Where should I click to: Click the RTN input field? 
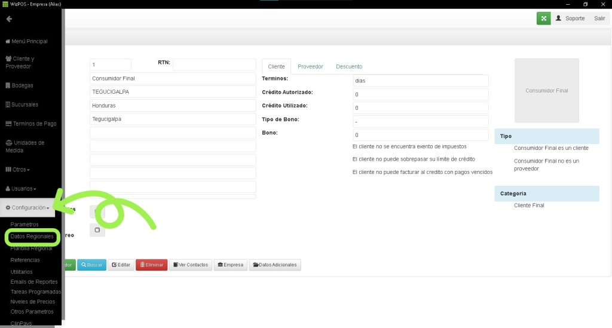click(214, 65)
